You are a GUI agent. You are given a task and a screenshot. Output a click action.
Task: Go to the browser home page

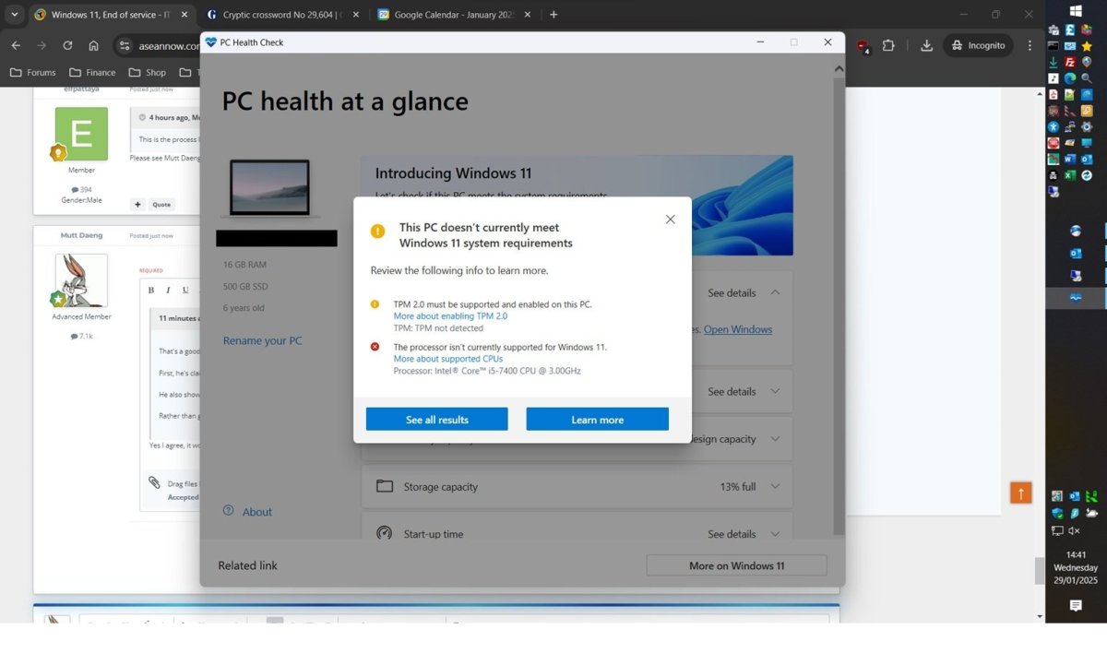click(93, 45)
